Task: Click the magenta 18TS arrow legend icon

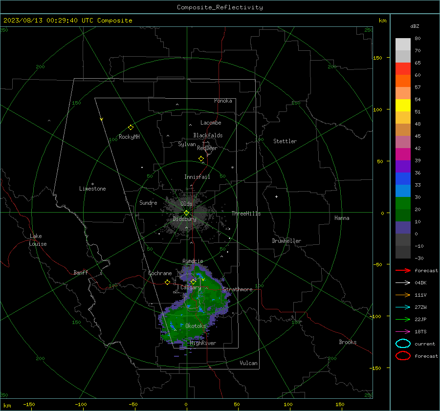Action: [403, 332]
